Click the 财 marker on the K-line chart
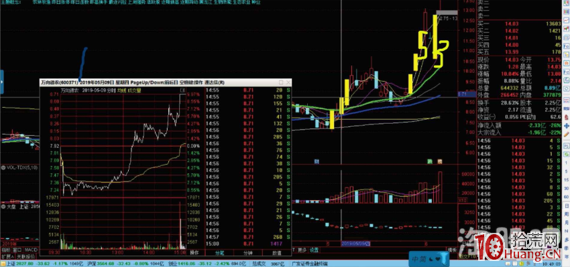The width and height of the screenshot is (570, 267). coord(317,161)
